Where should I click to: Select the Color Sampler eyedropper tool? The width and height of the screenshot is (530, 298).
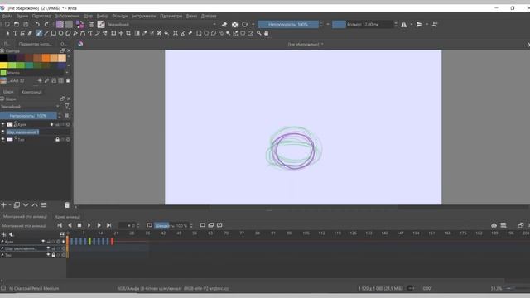[x=145, y=33]
